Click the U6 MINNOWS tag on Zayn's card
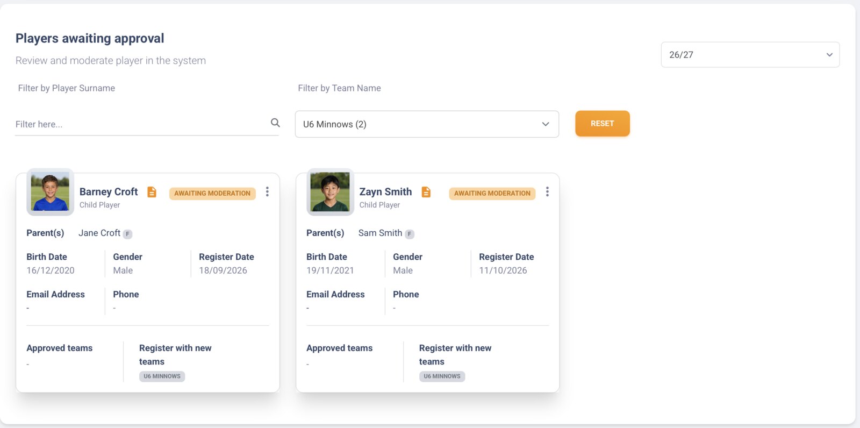 442,376
